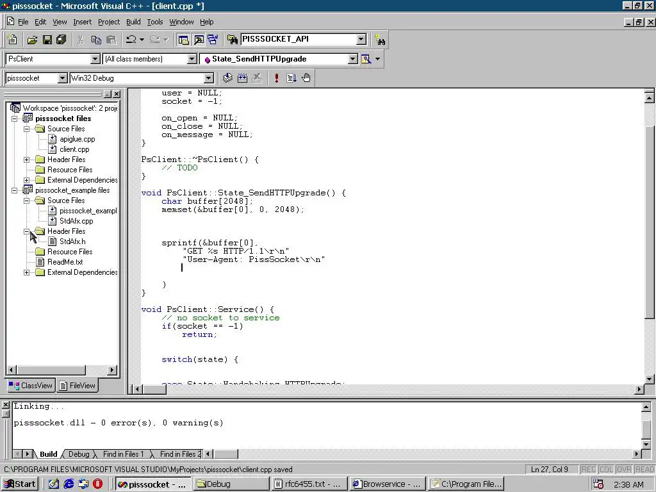Click the Execute Program exclamation icon
The height and width of the screenshot is (492, 656).
click(277, 78)
